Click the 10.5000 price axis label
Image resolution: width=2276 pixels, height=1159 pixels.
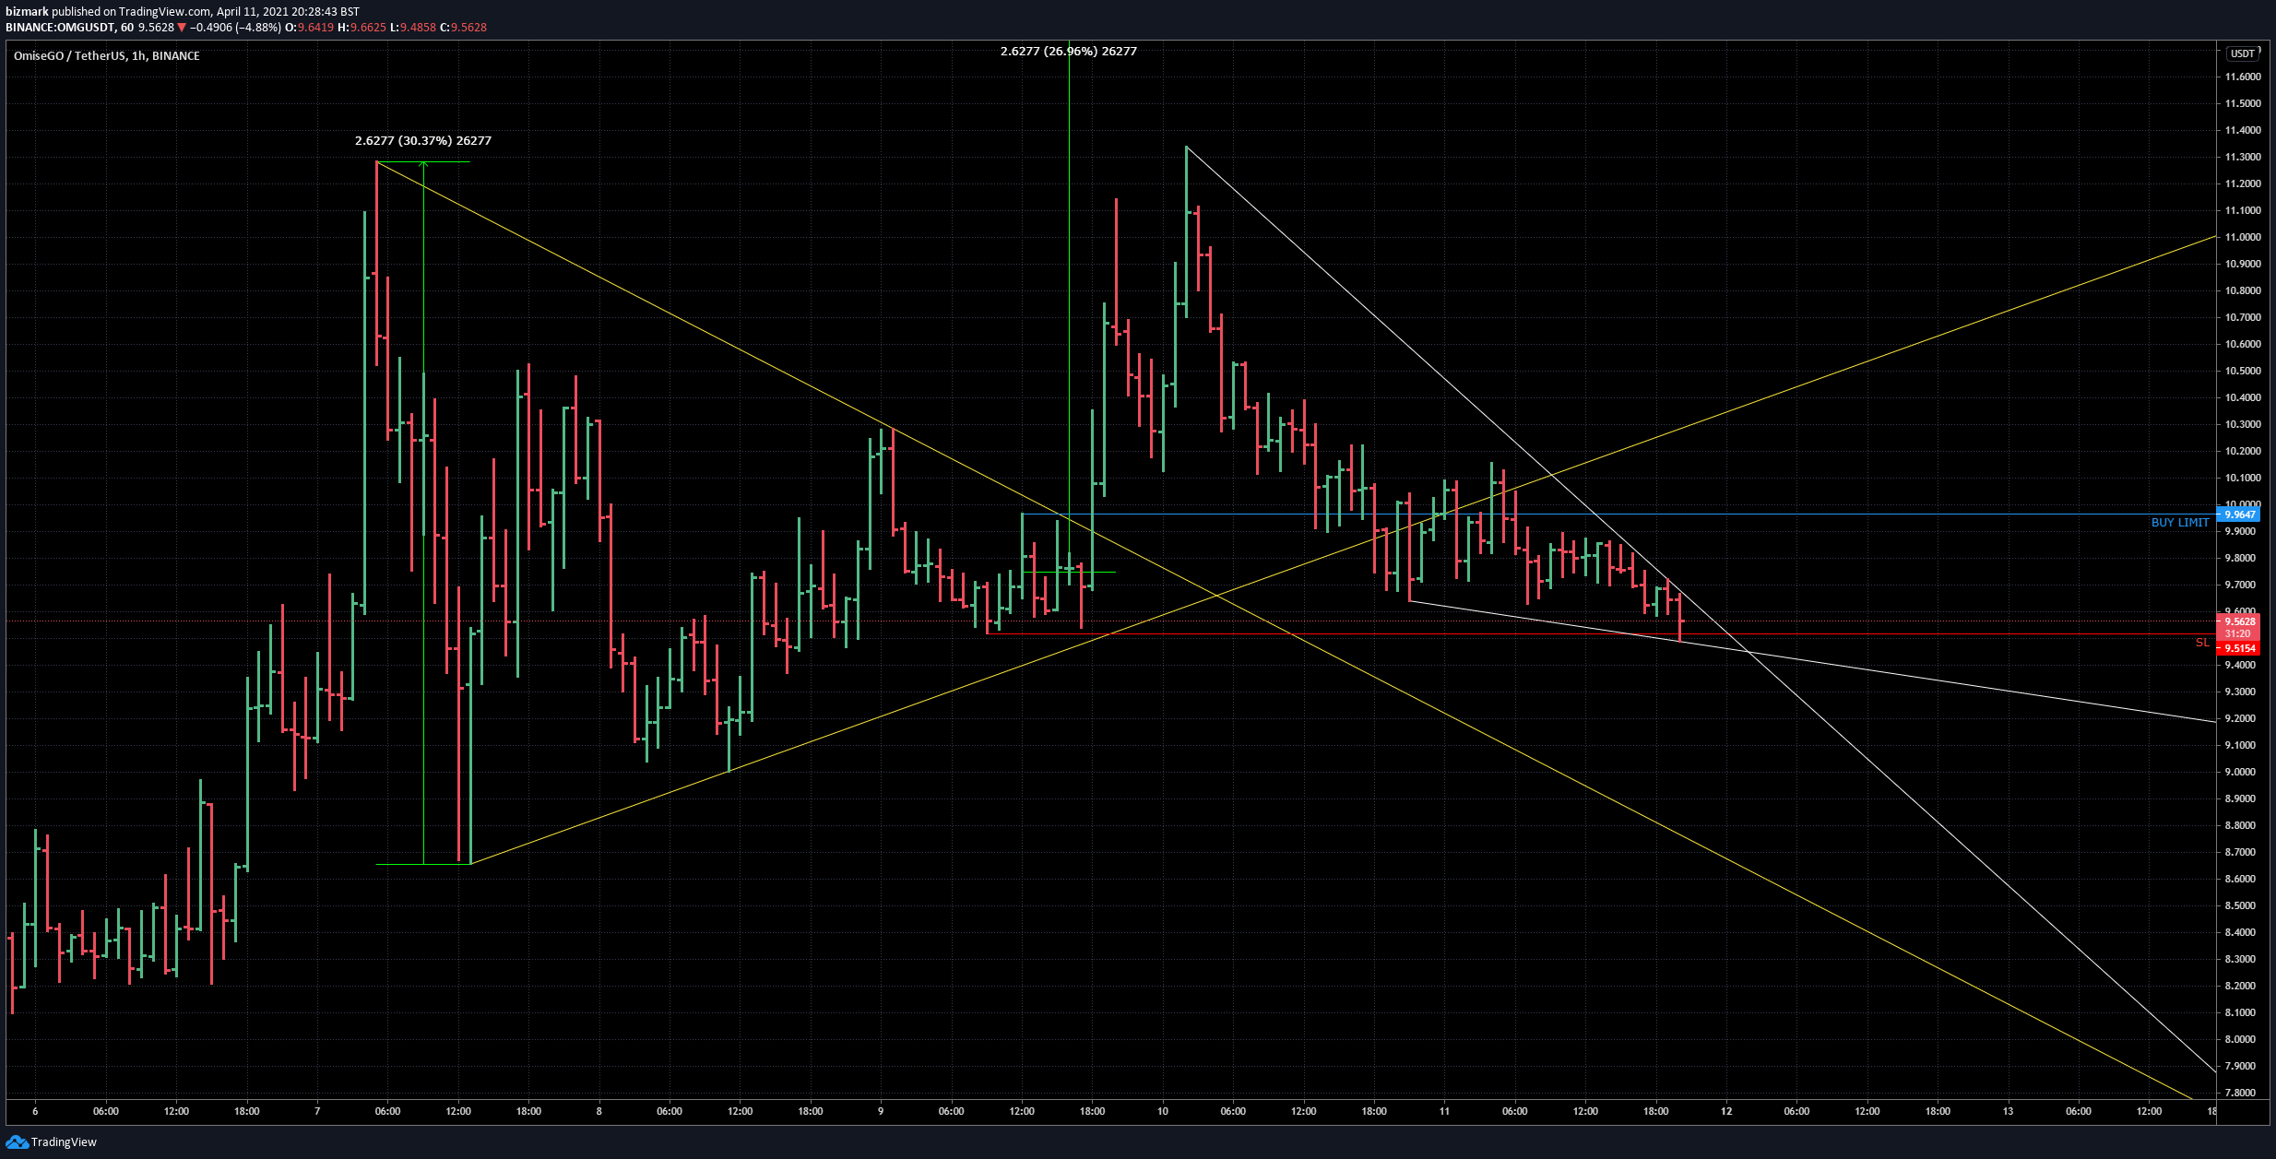click(2243, 371)
